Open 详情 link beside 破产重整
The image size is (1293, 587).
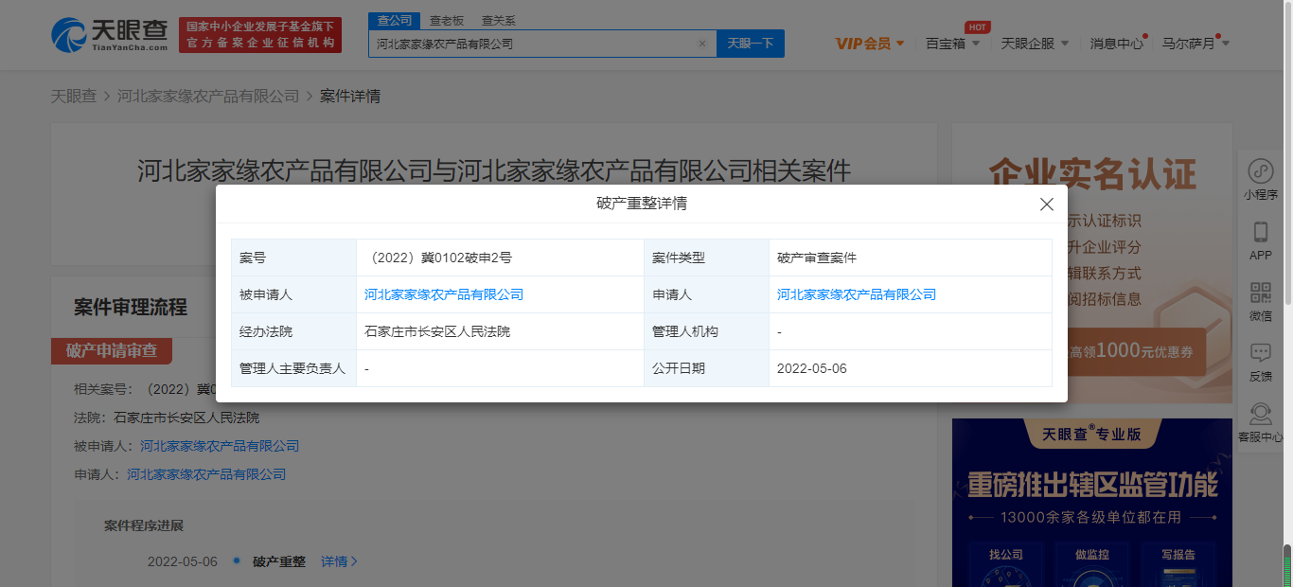(340, 561)
